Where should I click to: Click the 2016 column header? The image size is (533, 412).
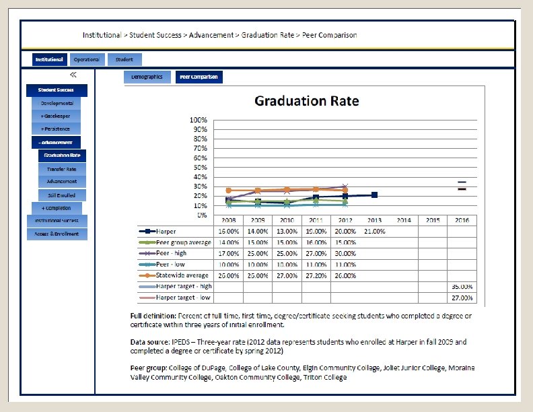tap(462, 220)
